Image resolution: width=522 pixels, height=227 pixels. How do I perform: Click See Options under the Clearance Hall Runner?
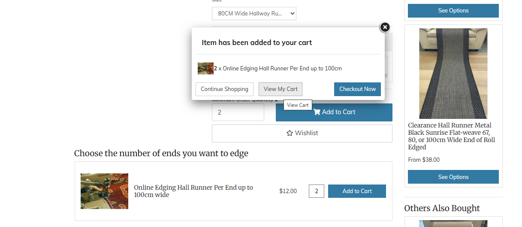click(453, 177)
